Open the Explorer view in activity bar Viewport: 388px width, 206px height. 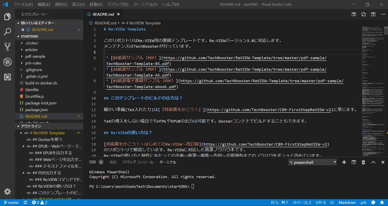[7, 17]
